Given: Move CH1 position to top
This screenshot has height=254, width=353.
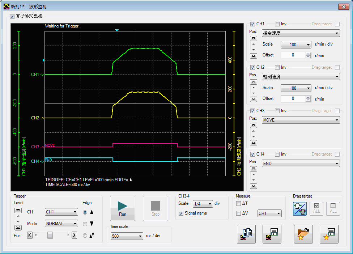Looking at the screenshot, I should (254, 39).
